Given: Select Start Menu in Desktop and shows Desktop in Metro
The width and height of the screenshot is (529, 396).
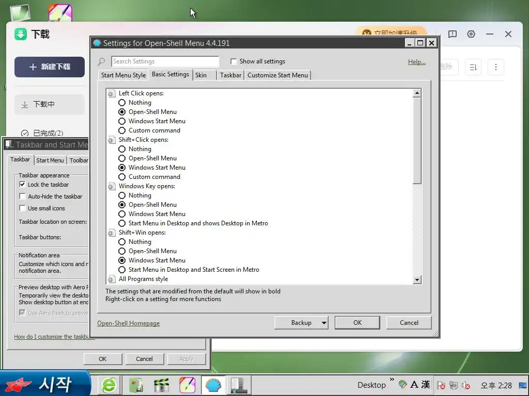Looking at the screenshot, I should [x=122, y=223].
